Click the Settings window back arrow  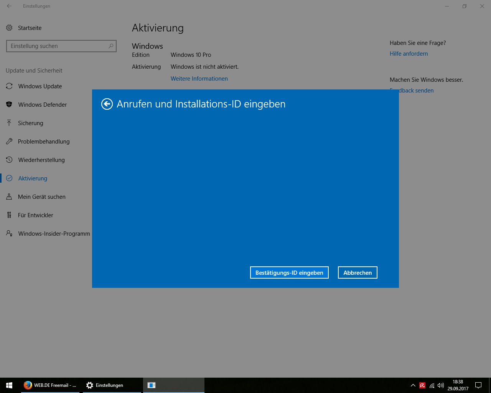pos(9,6)
